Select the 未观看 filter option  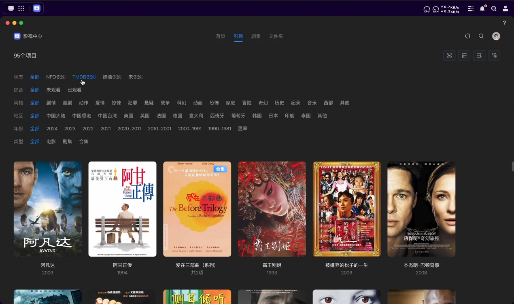(53, 90)
